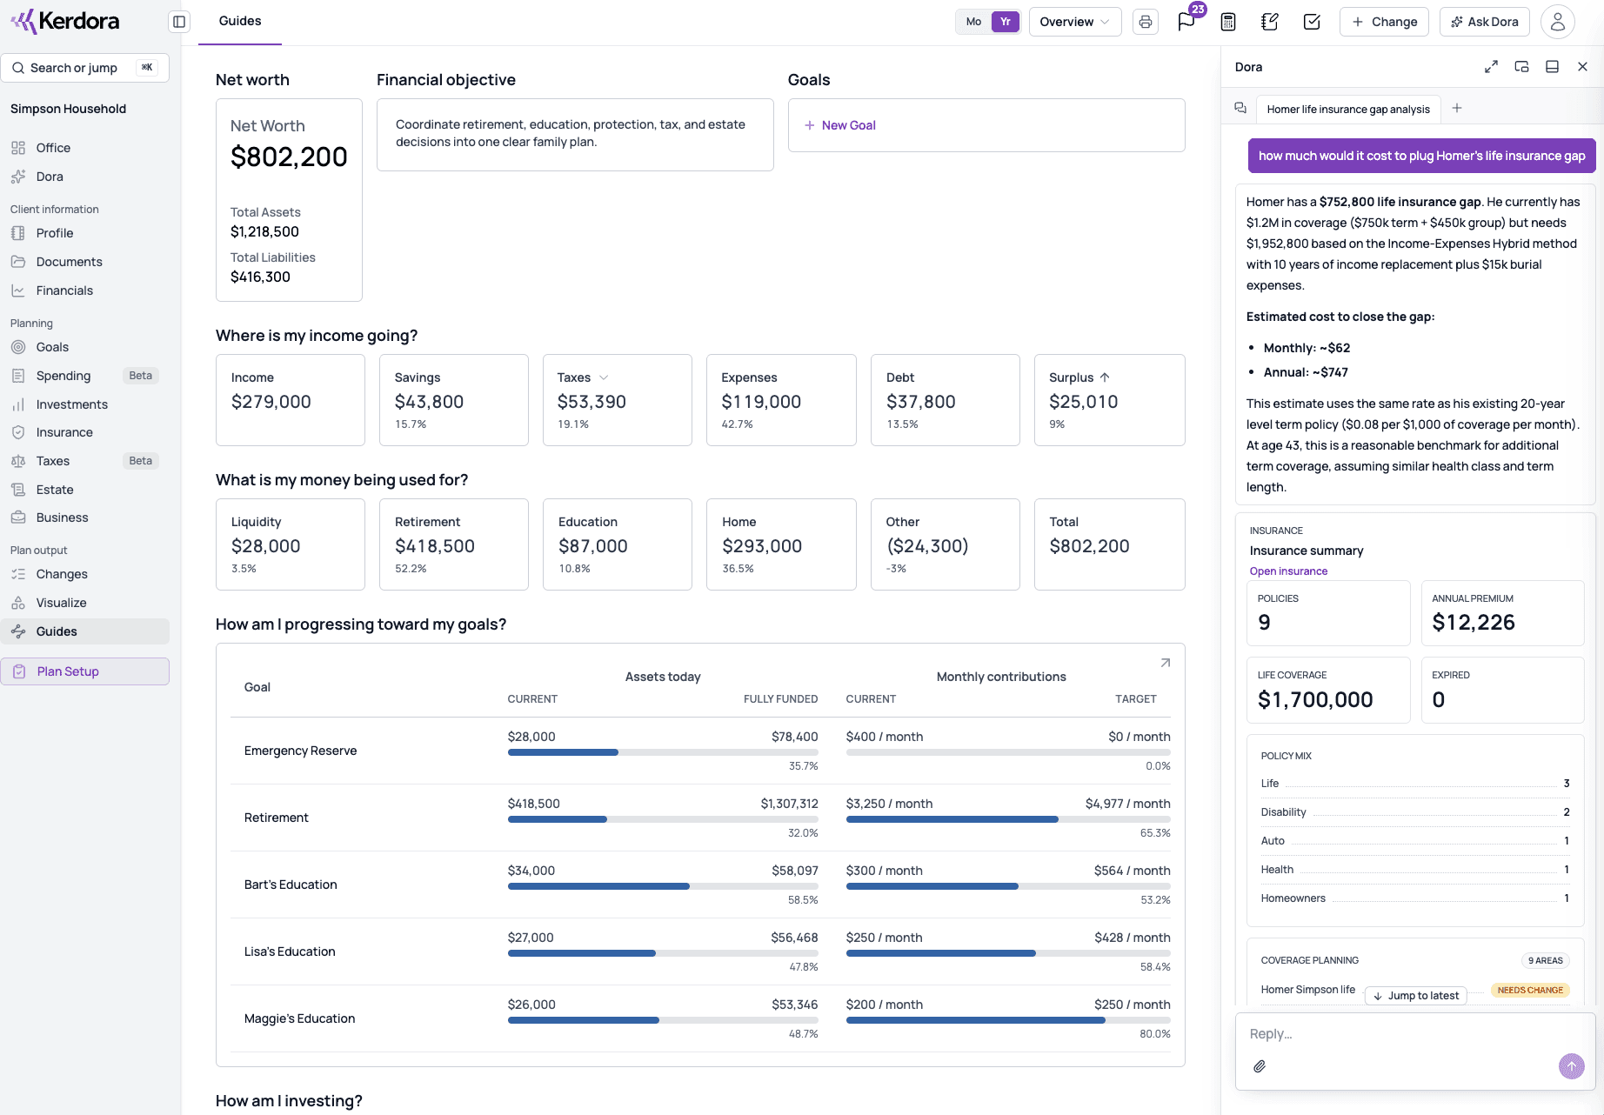1604x1115 pixels.
Task: Click Jump to latest in the chat
Action: (x=1415, y=996)
